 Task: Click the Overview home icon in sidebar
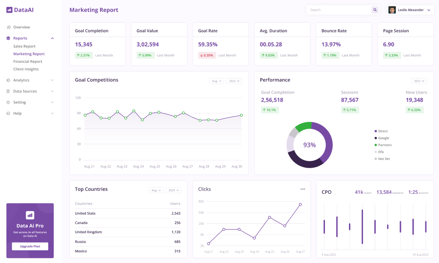(8, 27)
